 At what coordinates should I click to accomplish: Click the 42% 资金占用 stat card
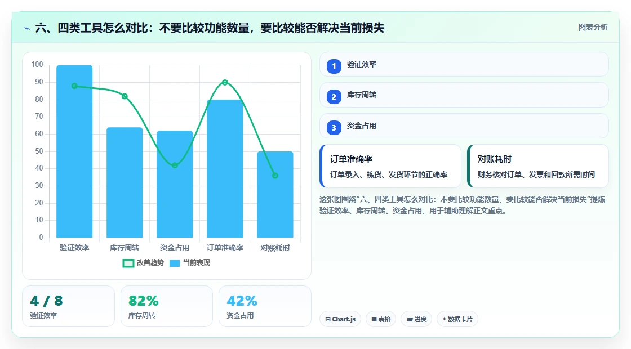[x=265, y=306]
